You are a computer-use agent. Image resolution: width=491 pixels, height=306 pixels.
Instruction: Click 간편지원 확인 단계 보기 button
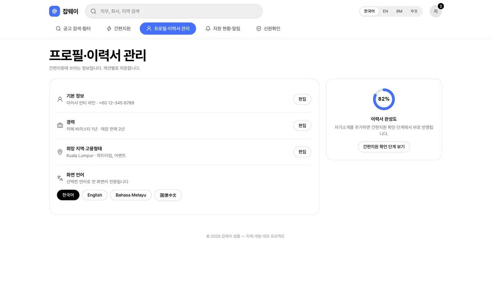tap(384, 147)
